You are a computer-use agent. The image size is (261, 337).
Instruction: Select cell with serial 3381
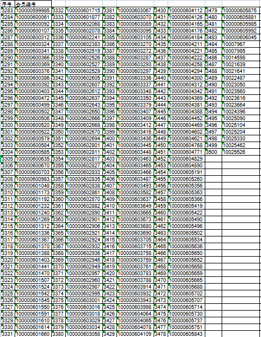point(110,10)
